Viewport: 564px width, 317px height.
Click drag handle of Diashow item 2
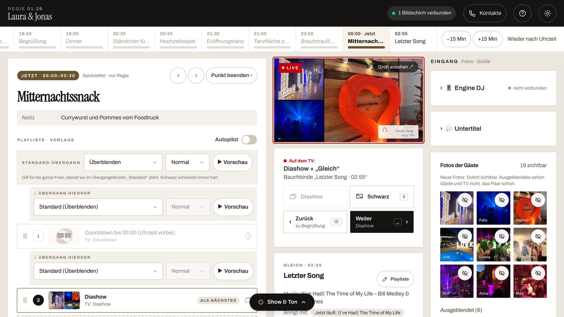point(25,300)
